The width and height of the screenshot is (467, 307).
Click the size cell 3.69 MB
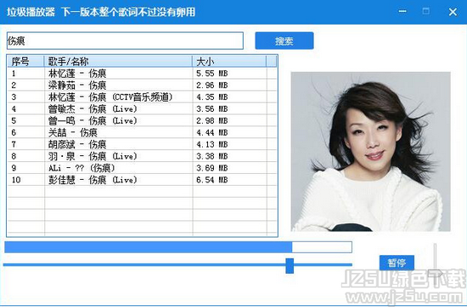[x=211, y=168]
